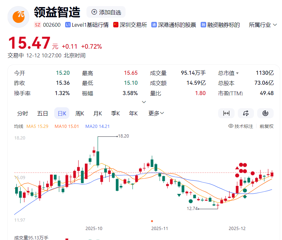Click the 今开 value 15.20
The width and height of the screenshot is (282, 240).
(63, 73)
